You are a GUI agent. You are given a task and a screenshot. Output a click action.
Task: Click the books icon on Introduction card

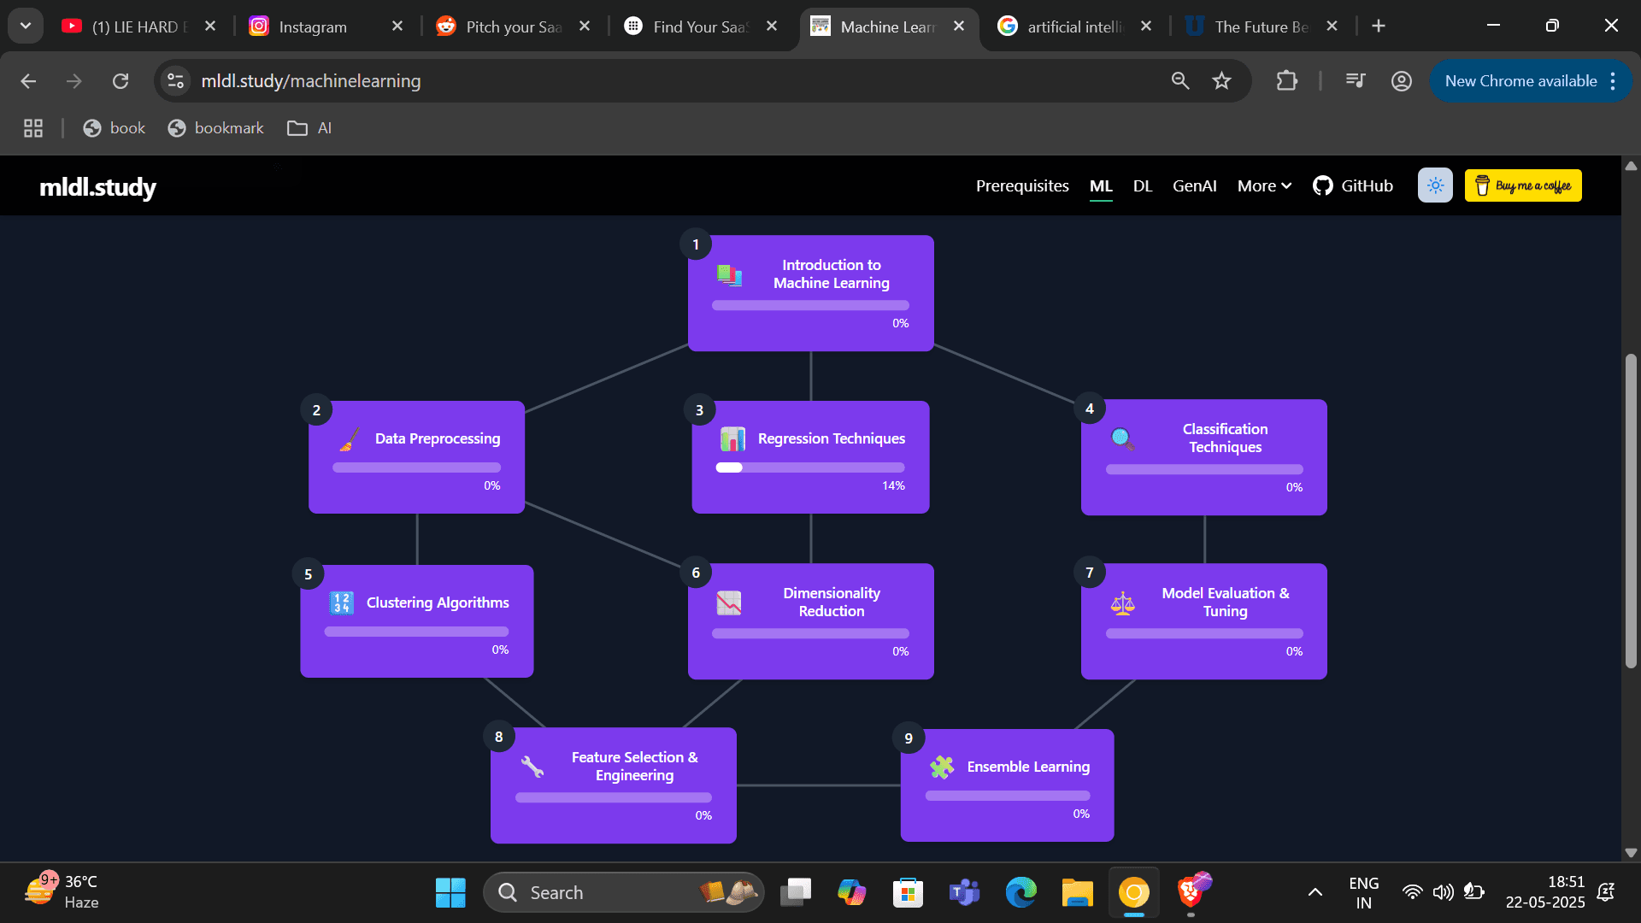pos(729,274)
